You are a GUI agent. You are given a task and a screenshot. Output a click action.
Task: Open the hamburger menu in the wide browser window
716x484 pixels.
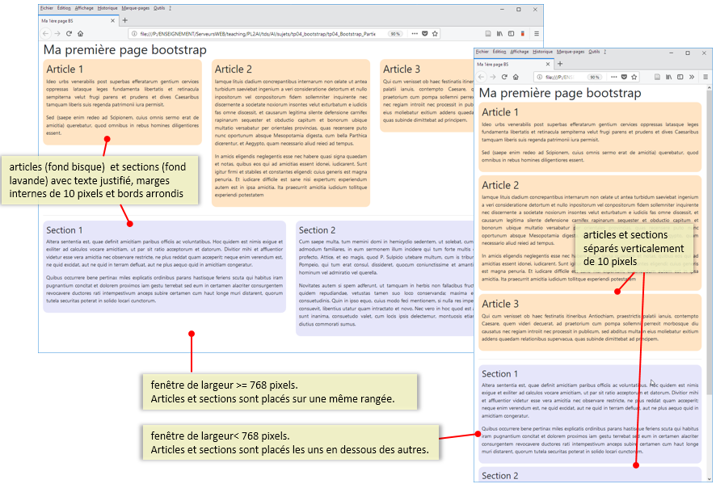click(x=537, y=34)
